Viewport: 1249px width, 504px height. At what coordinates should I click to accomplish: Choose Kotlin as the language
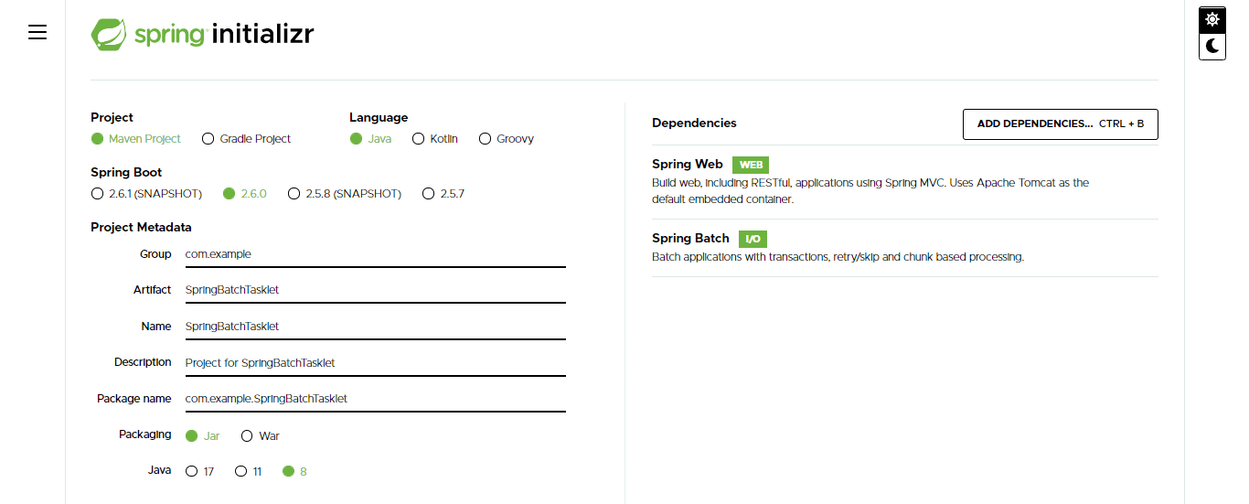coord(434,139)
